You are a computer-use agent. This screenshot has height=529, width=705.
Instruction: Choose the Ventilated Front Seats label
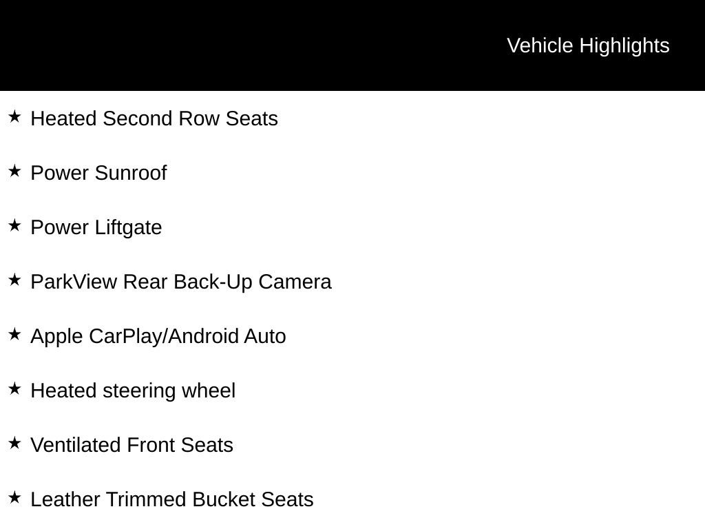point(131,445)
